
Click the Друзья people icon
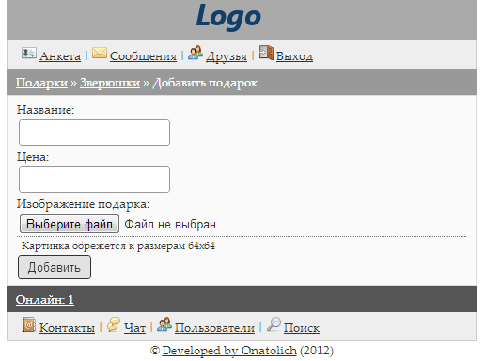pyautogui.click(x=196, y=53)
